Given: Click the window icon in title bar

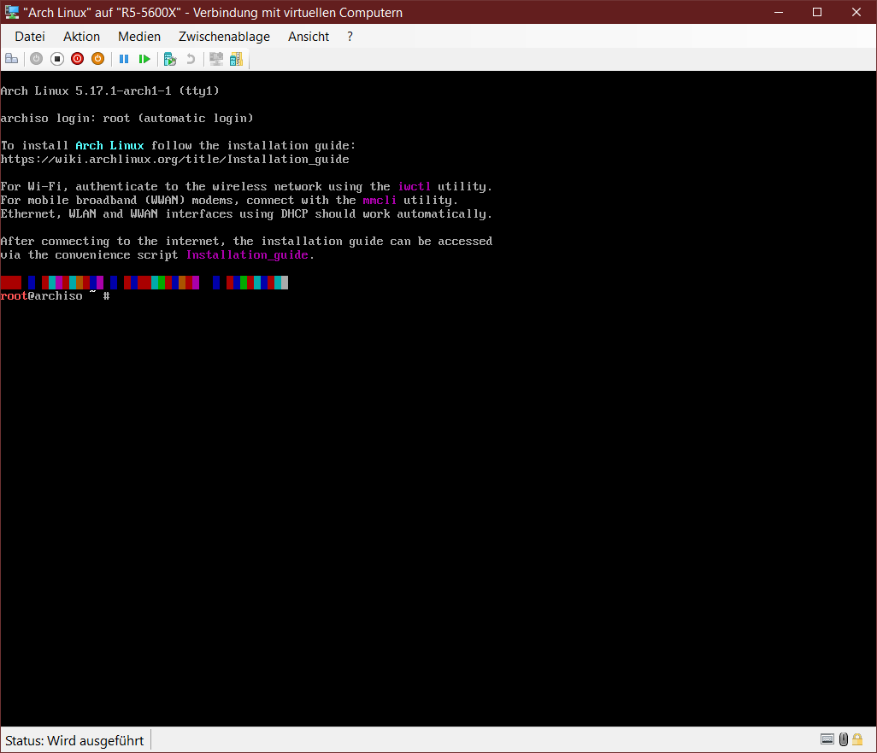Looking at the screenshot, I should click(x=12, y=12).
